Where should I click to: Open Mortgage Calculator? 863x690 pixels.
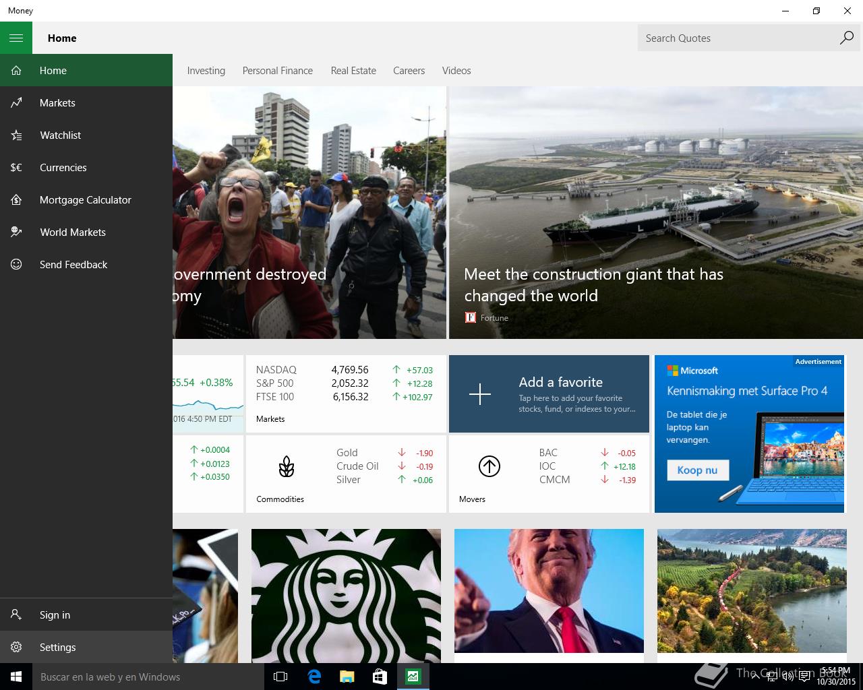(x=86, y=199)
